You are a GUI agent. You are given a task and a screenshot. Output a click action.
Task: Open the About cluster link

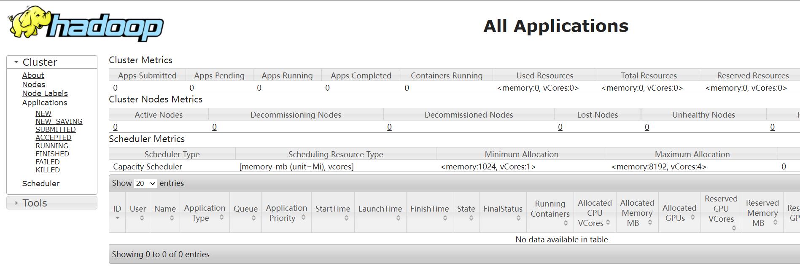tap(33, 75)
